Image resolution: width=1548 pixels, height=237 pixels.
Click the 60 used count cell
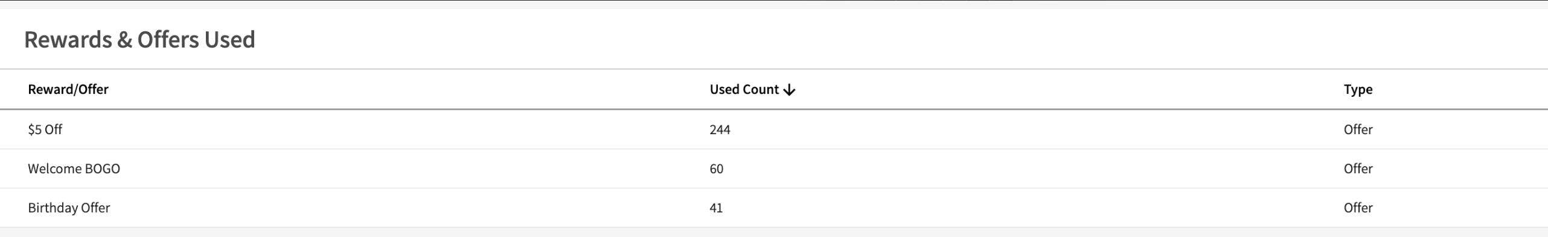click(x=716, y=168)
